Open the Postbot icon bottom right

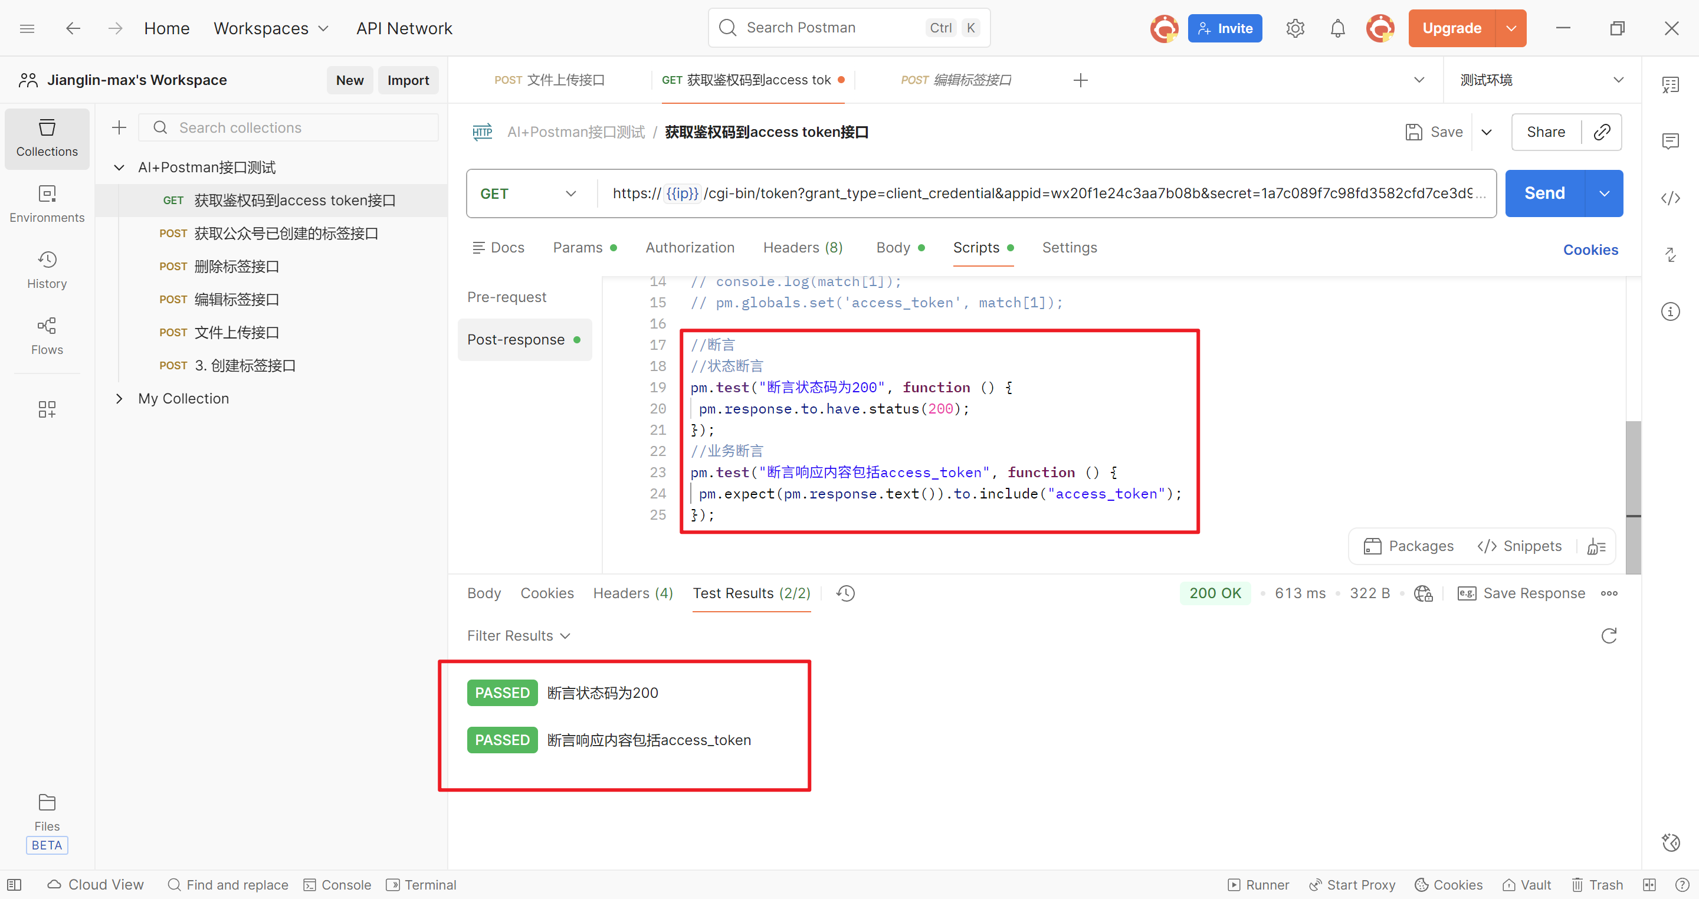click(x=1670, y=842)
